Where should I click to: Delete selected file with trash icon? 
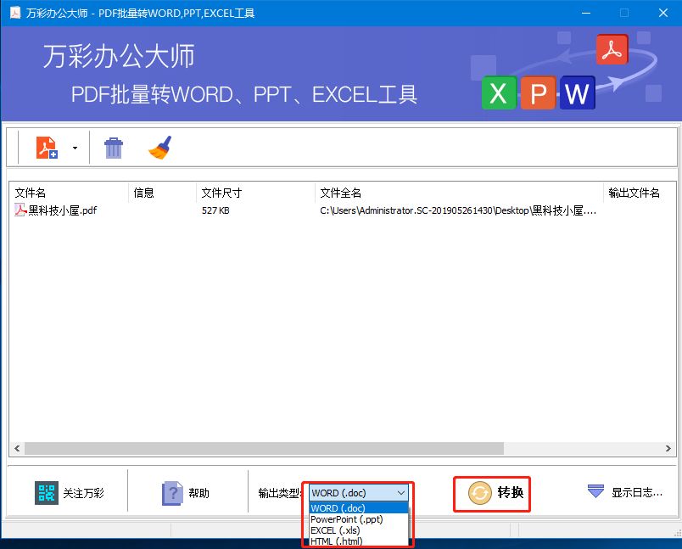pyautogui.click(x=114, y=148)
